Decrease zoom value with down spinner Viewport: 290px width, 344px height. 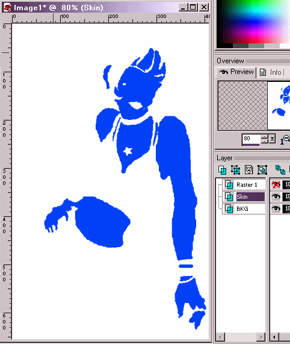[x=265, y=141]
